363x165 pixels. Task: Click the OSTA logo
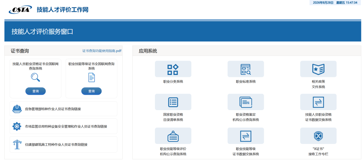tap(20, 10)
